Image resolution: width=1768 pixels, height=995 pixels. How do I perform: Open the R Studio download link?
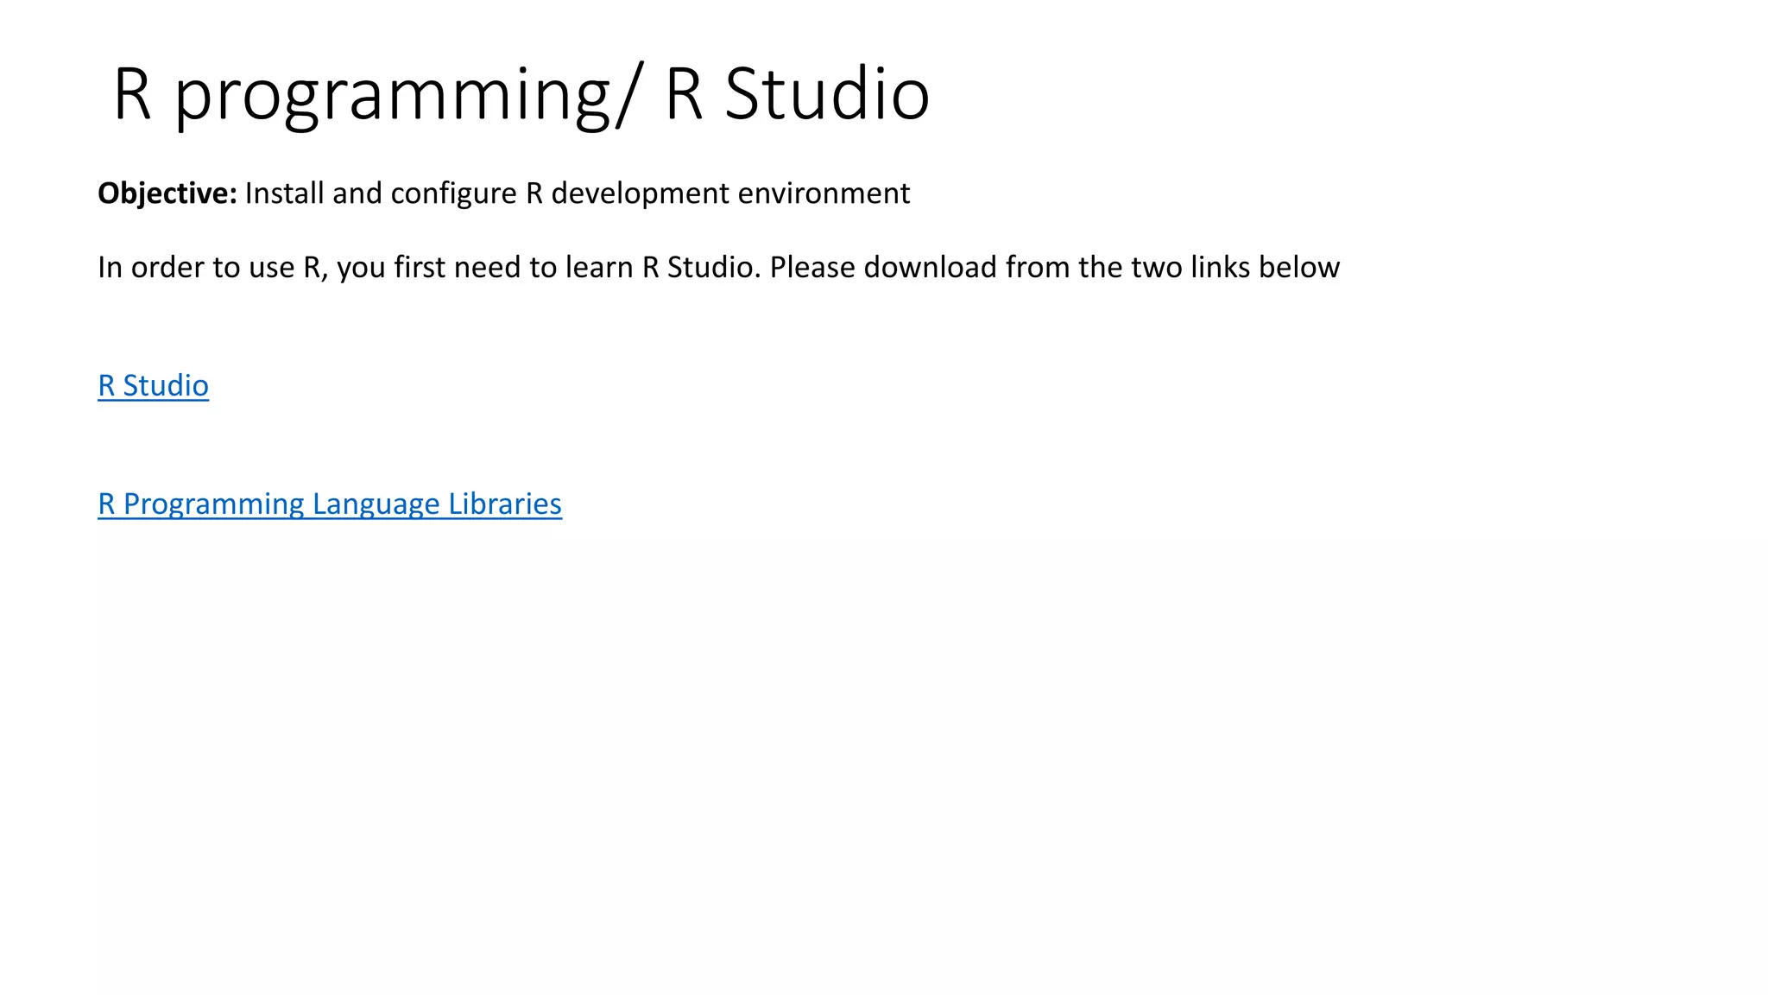coord(153,385)
